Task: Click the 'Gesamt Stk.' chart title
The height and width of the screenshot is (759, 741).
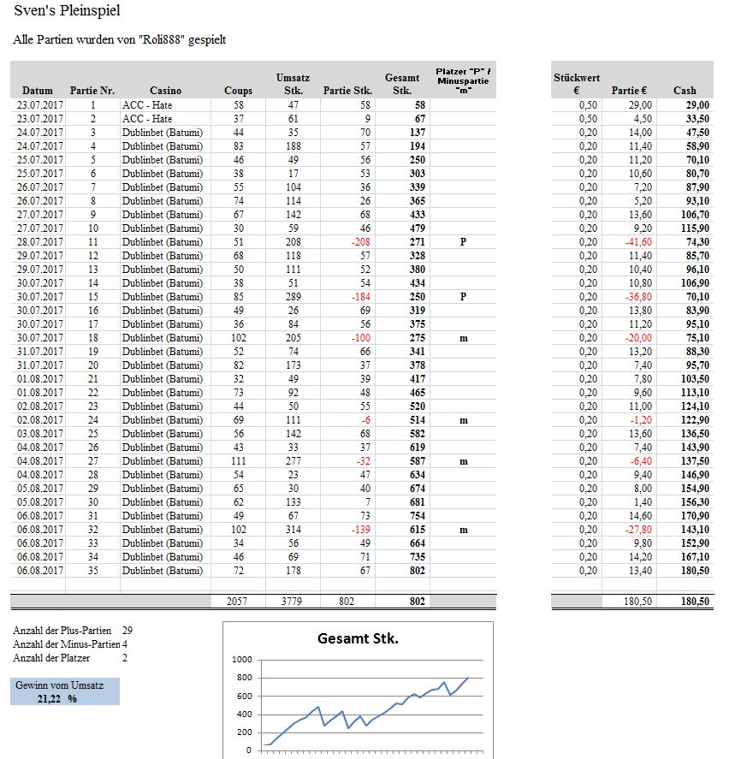Action: [358, 638]
